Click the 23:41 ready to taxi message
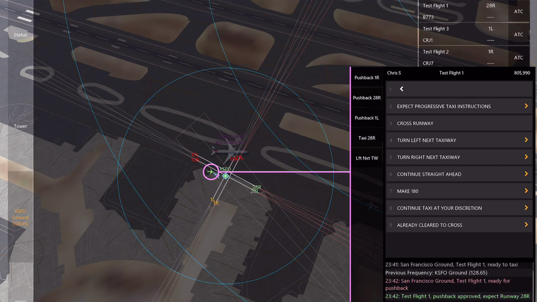 [451, 265]
